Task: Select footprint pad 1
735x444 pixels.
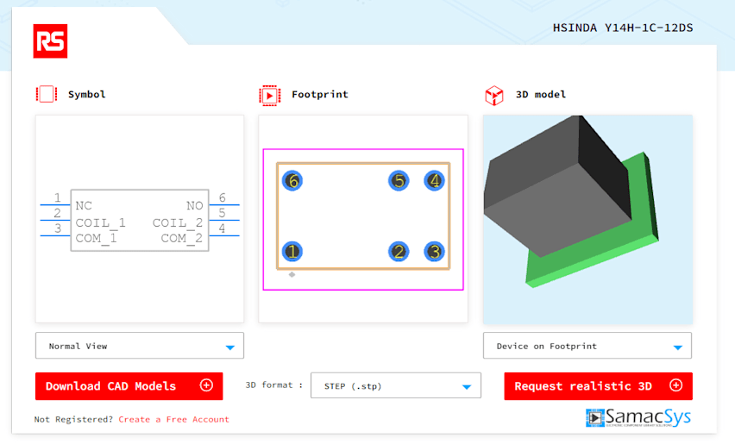Action: click(x=292, y=252)
